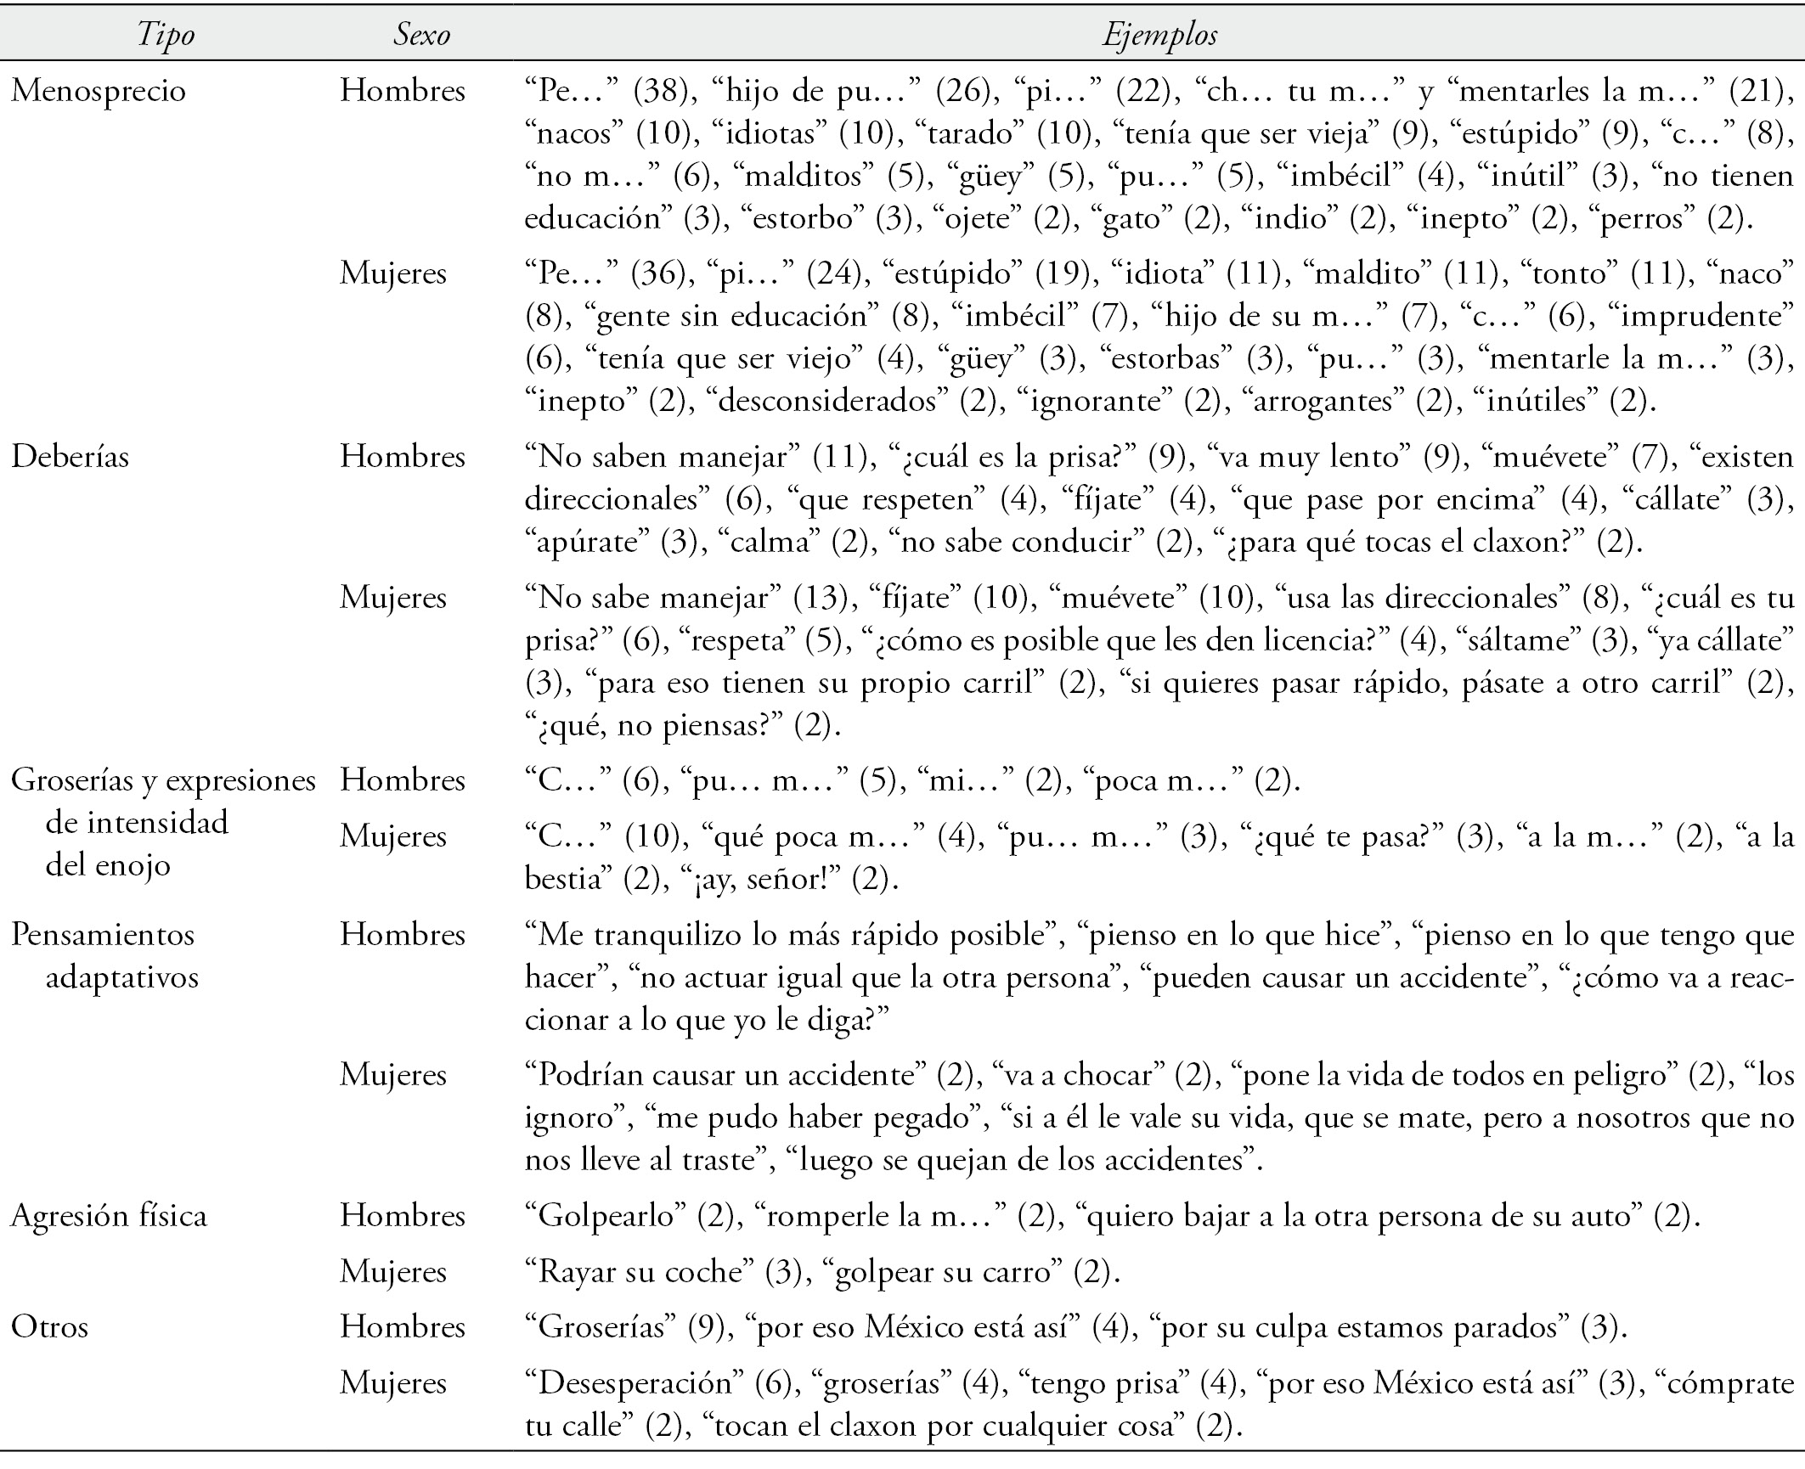
Task: Select the 'Menosprecio' row label
Action: click(x=98, y=91)
